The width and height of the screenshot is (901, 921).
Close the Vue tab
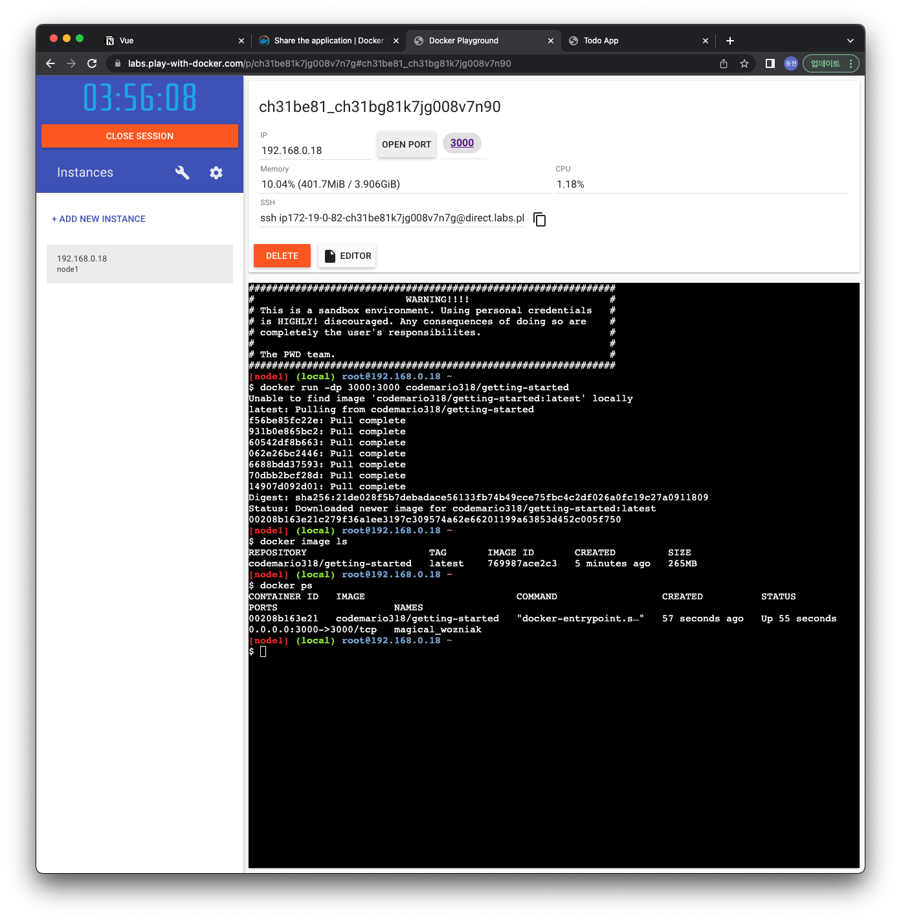[x=241, y=41]
